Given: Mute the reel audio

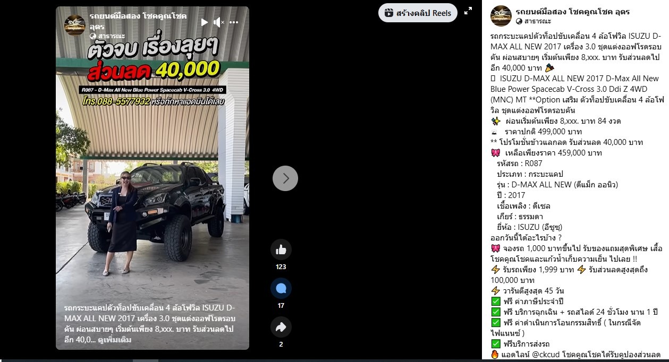Looking at the screenshot, I should [x=218, y=22].
